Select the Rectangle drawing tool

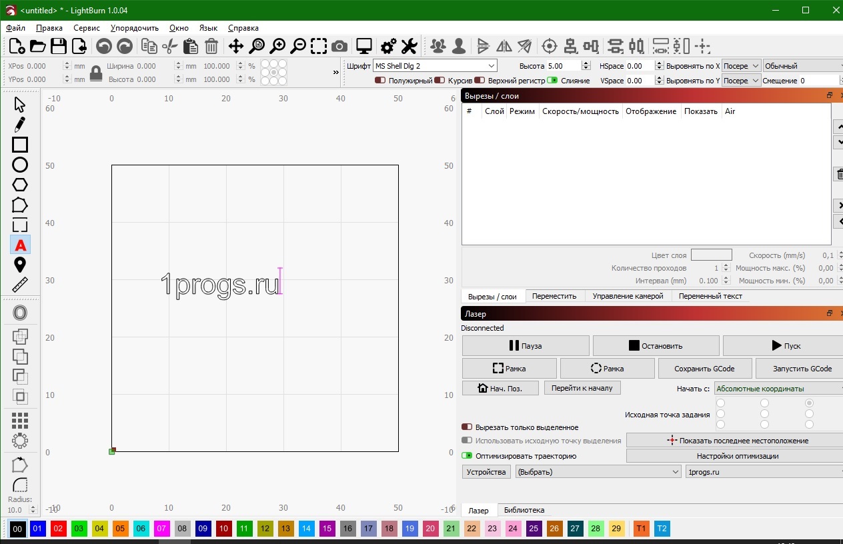[20, 145]
